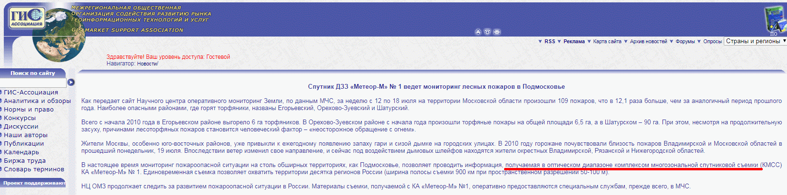Click the arrow marker before Опросы
Viewport: 787px width, 195px height.
[699, 41]
